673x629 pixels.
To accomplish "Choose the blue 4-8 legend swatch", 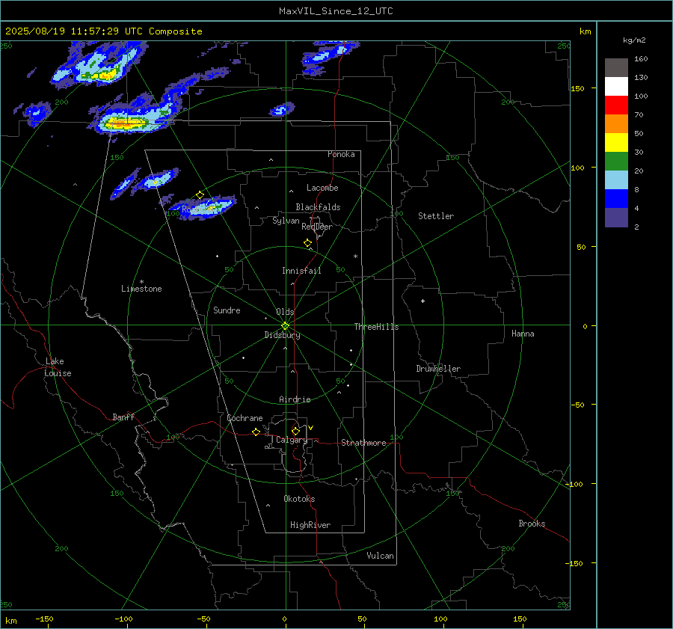I will [x=616, y=199].
